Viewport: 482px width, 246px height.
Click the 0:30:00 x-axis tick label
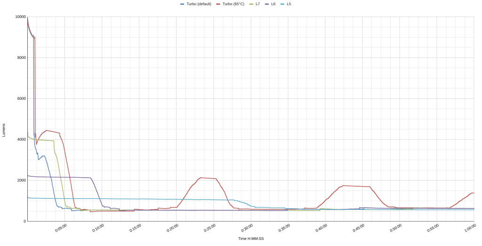click(x=246, y=229)
